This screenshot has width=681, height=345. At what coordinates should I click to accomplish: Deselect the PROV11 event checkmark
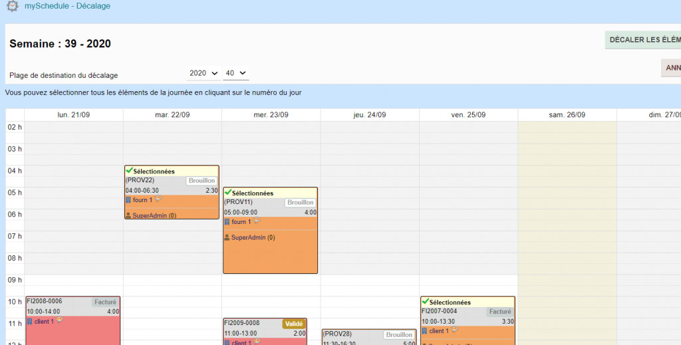coord(228,192)
